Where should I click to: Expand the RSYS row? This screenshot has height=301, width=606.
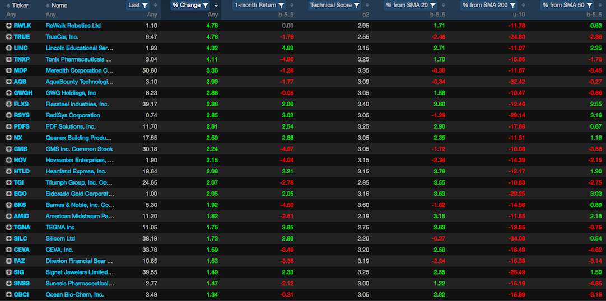coord(9,115)
